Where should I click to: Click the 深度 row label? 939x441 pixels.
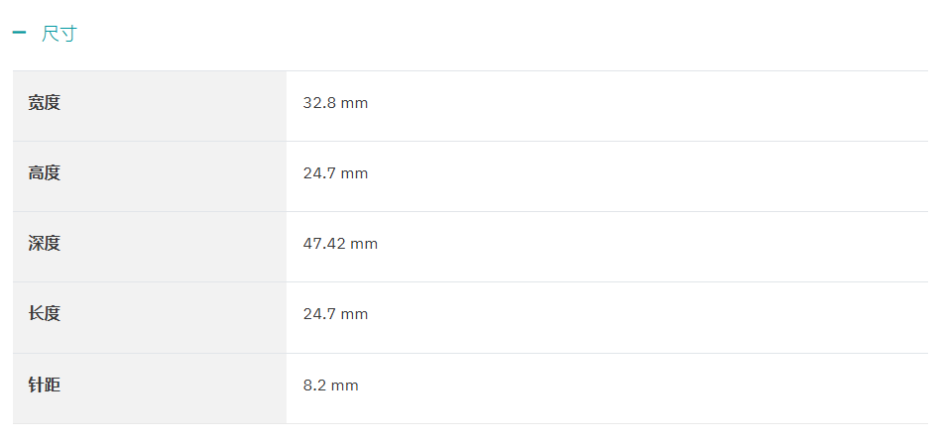tap(45, 244)
